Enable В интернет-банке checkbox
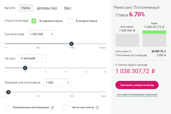 (x=70, y=21)
